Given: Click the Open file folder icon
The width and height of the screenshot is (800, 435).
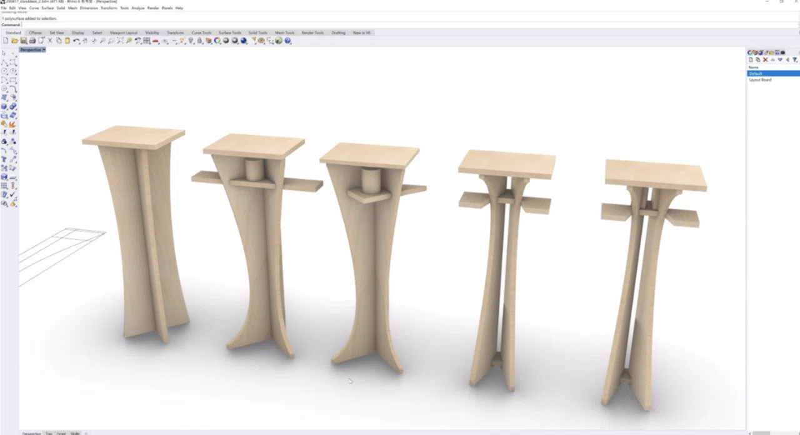Looking at the screenshot, I should click(x=14, y=41).
